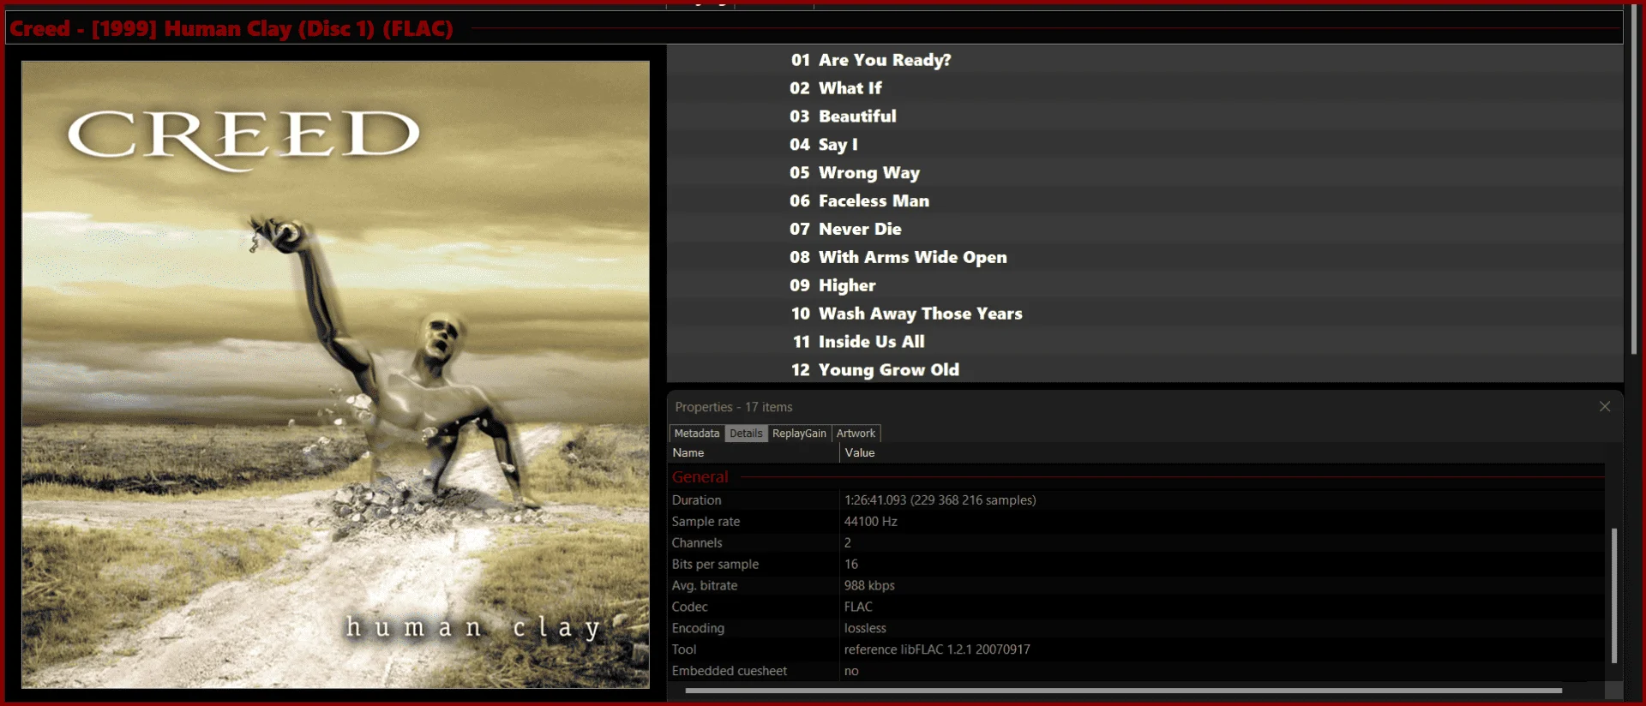The width and height of the screenshot is (1646, 706).
Task: Click the lossless encoding value
Action: [x=865, y=628]
